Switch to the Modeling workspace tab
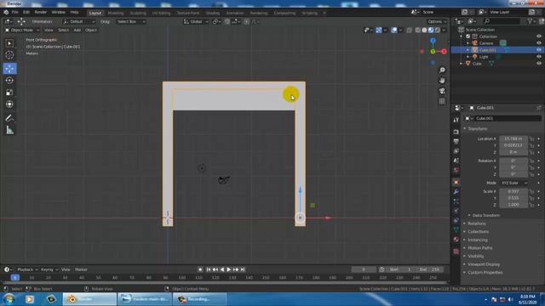The image size is (545, 306). pos(116,14)
